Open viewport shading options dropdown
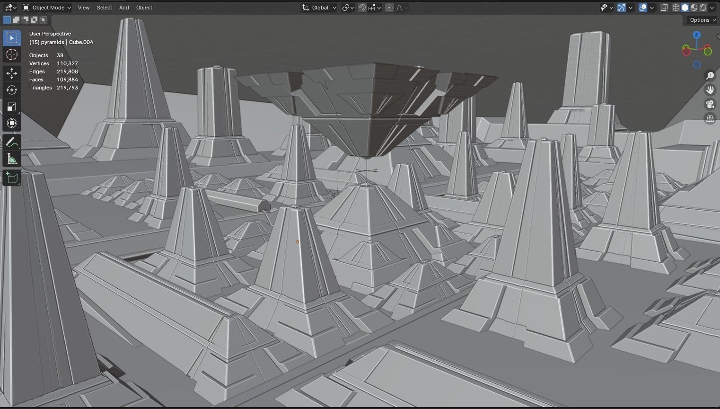This screenshot has height=409, width=720. pos(712,8)
